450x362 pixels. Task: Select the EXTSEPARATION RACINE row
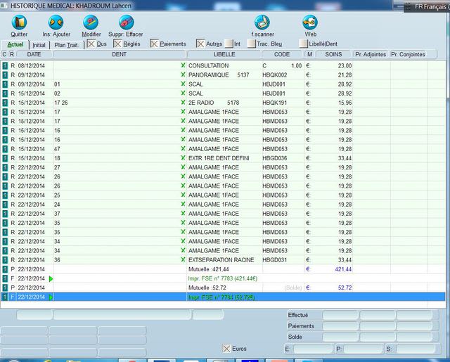pyautogui.click(x=221, y=259)
